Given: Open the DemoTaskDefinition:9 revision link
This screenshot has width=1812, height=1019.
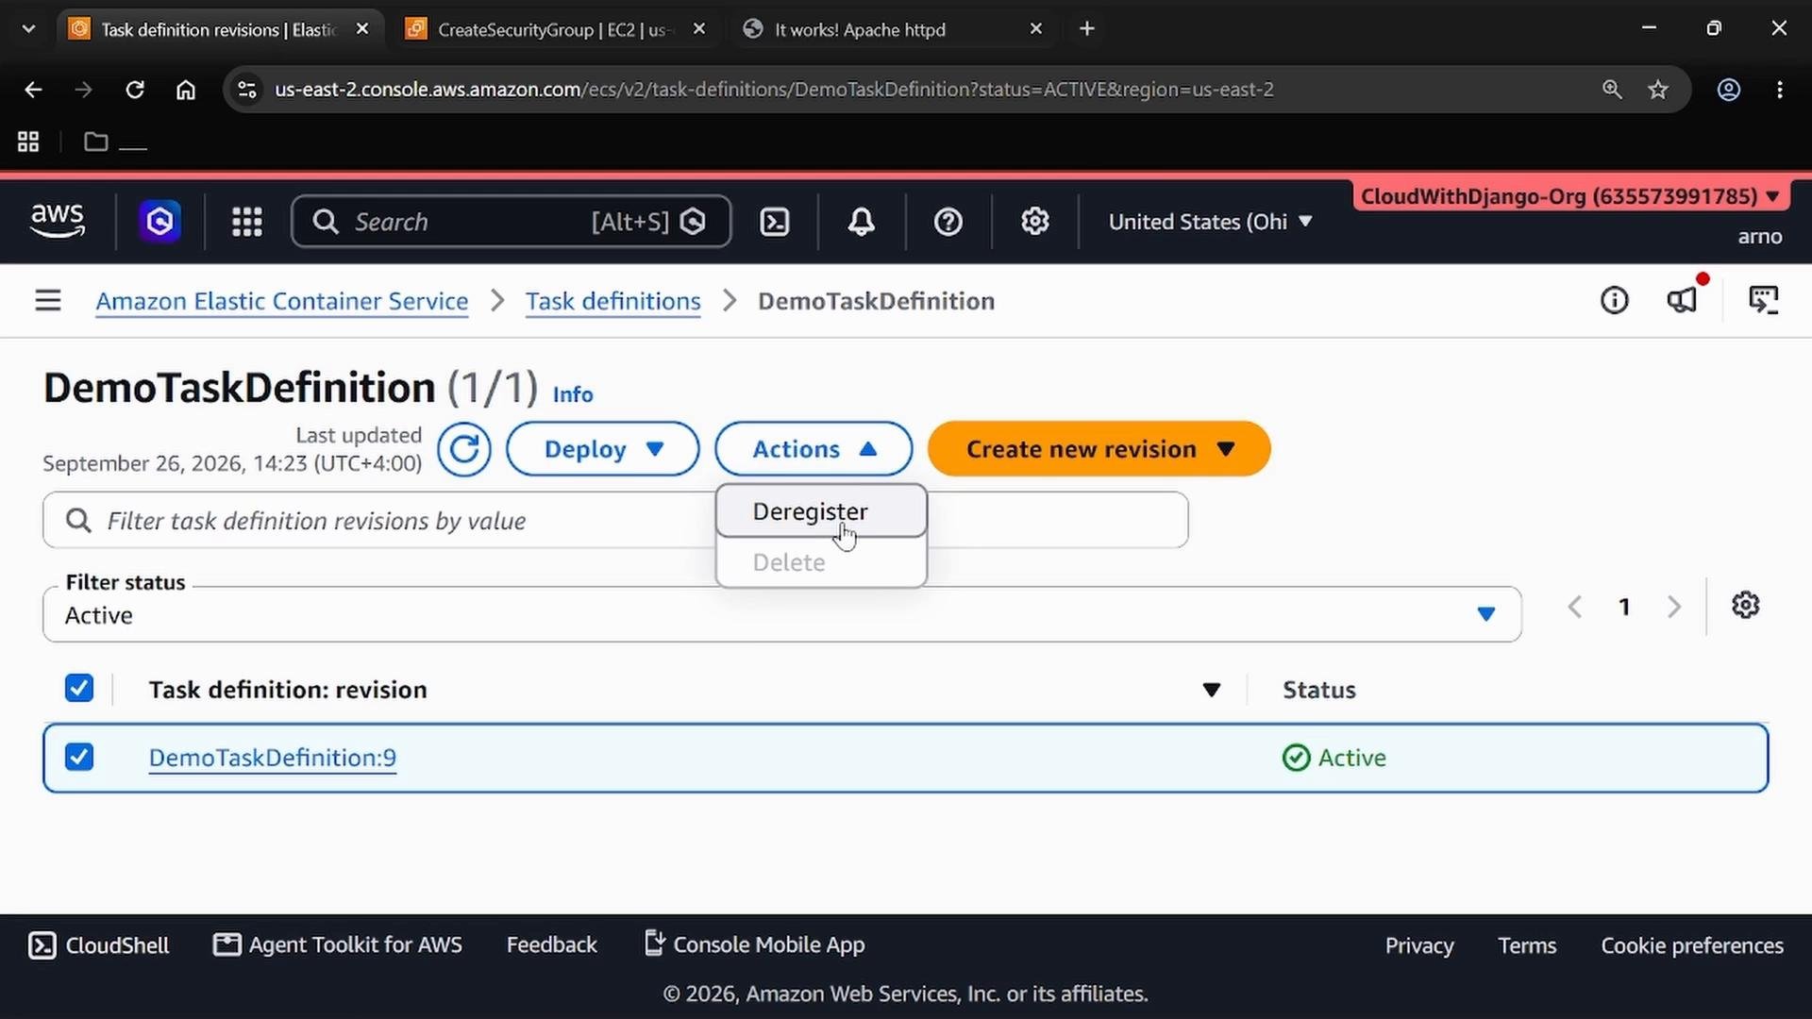Looking at the screenshot, I should point(273,758).
